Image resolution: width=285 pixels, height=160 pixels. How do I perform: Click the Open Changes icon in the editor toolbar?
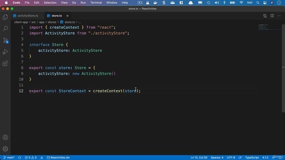[x=265, y=16]
